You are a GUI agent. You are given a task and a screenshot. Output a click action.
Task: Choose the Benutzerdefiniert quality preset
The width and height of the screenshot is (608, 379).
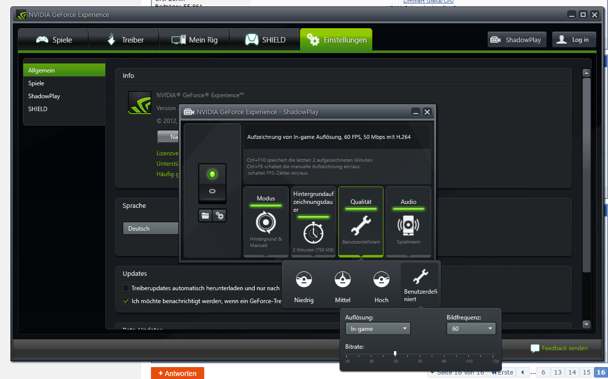[x=420, y=286]
